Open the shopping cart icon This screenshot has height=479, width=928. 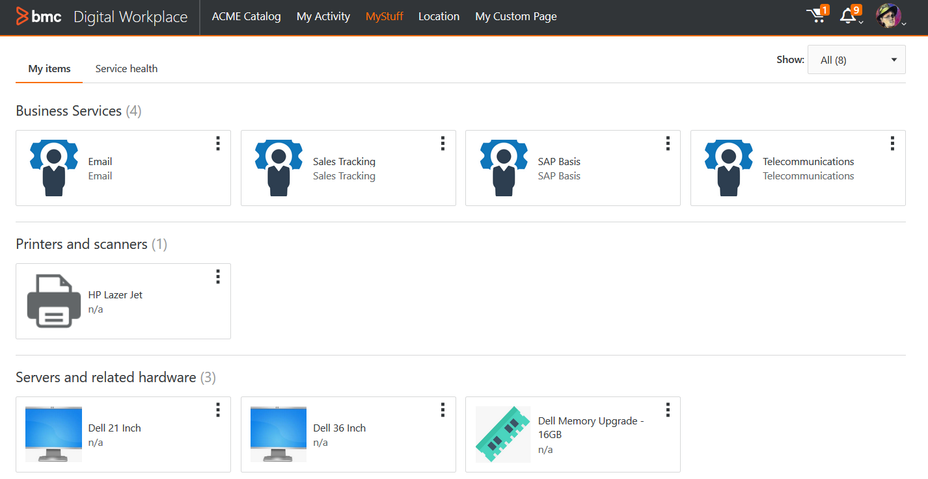(x=817, y=16)
